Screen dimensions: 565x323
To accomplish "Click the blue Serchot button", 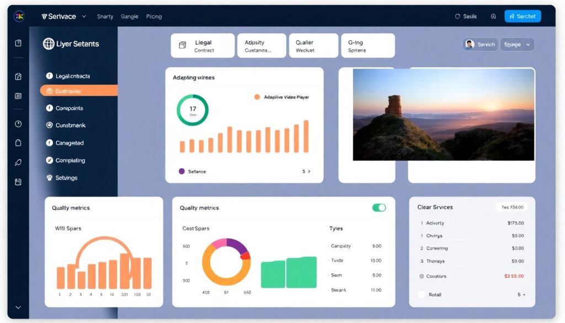I will click(x=522, y=17).
